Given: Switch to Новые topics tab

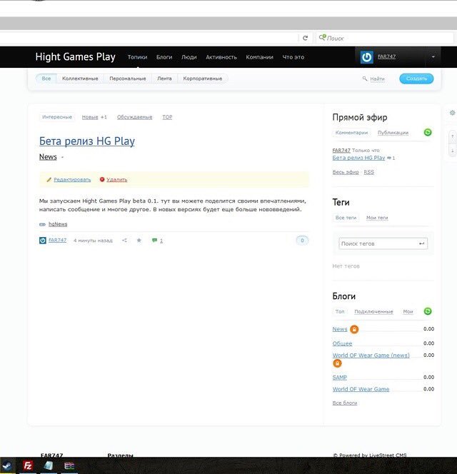Looking at the screenshot, I should click(90, 117).
